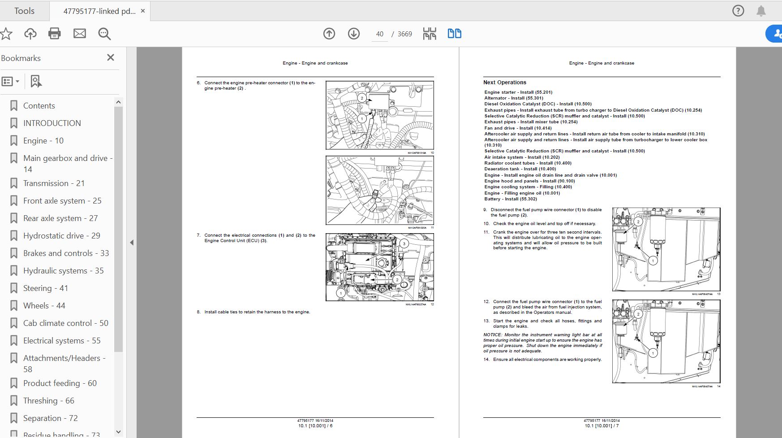Go to previous page arrow

coord(329,34)
